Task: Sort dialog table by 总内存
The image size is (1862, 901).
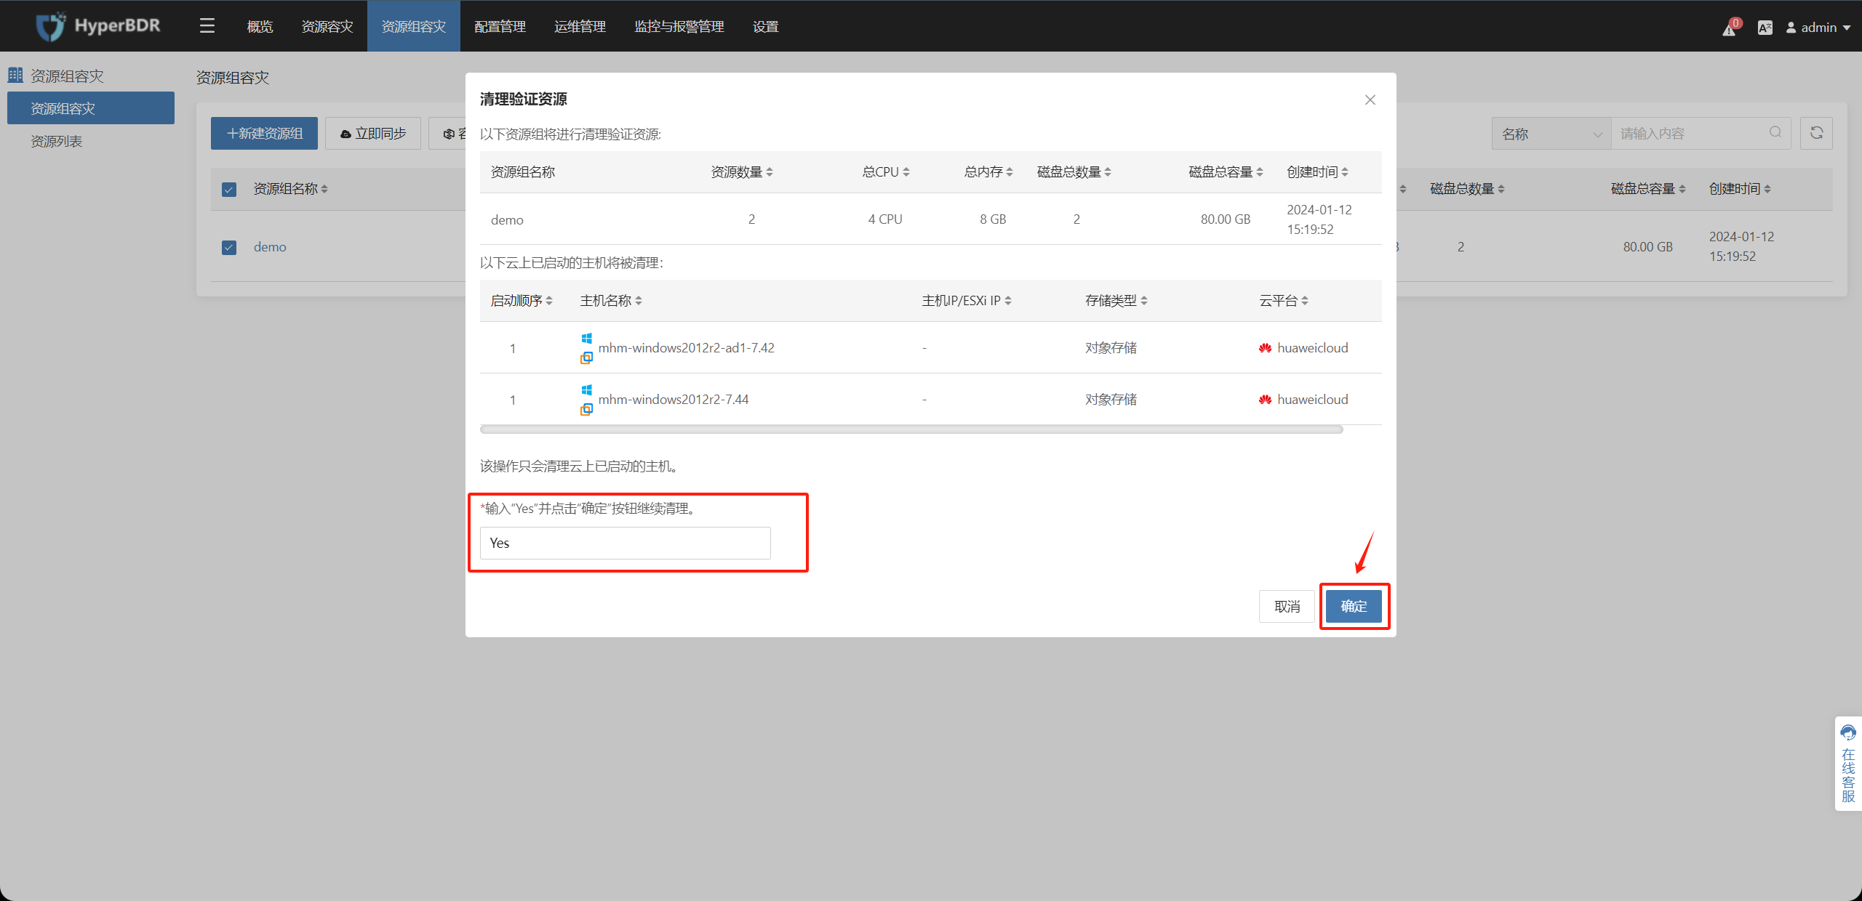Action: [1010, 172]
